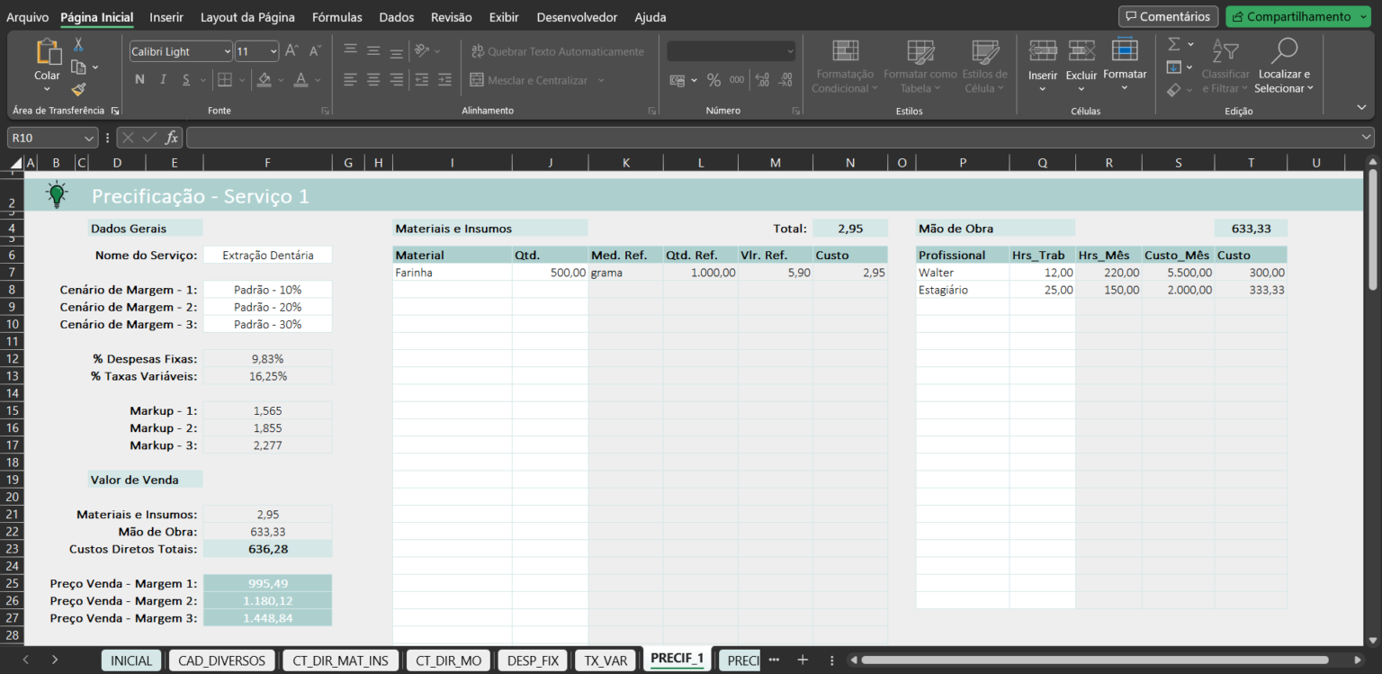Toggle italic (I) formatting
Viewport: 1382px width, 674px height.
tap(163, 80)
